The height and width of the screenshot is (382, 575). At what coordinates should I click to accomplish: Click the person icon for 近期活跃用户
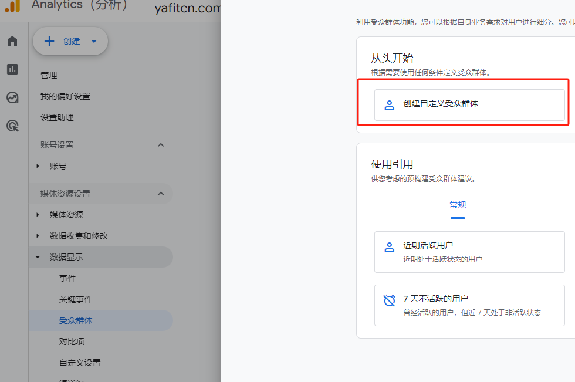tap(389, 247)
